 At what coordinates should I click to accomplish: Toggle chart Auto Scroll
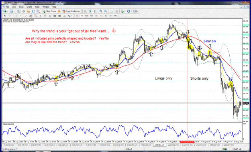pyautogui.click(x=112, y=11)
